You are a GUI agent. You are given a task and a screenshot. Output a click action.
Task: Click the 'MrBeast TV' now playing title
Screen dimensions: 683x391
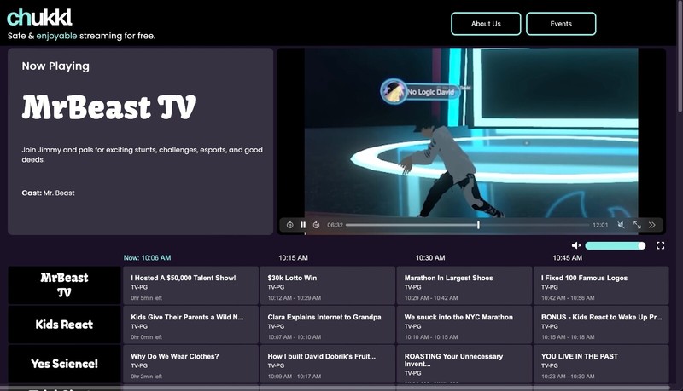click(x=109, y=107)
